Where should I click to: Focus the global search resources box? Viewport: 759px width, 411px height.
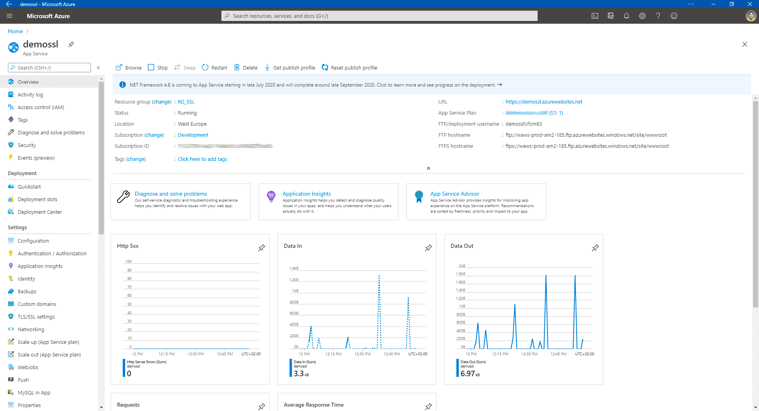point(379,16)
